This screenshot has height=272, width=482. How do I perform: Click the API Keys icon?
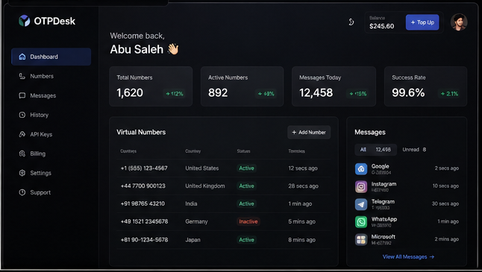pos(22,134)
